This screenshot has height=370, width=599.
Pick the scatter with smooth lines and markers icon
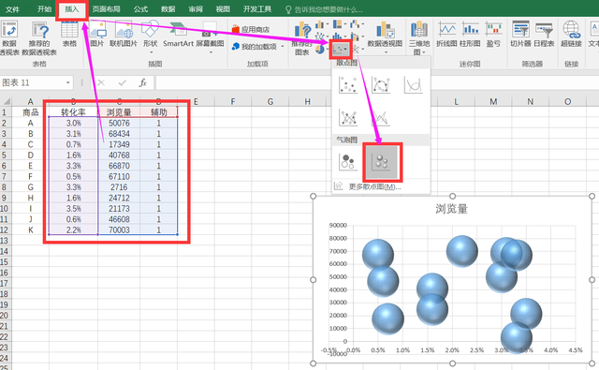(381, 85)
